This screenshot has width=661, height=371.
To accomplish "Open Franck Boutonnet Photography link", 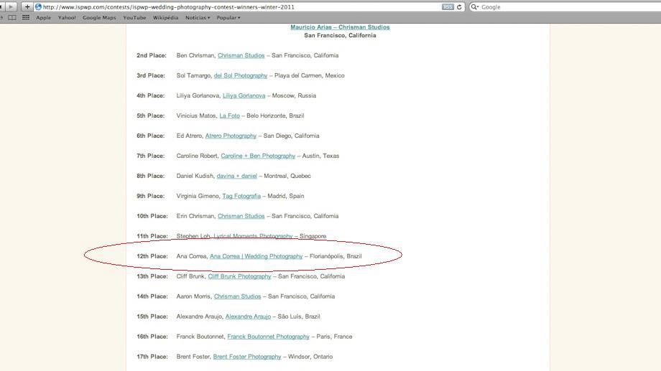I will pos(269,337).
